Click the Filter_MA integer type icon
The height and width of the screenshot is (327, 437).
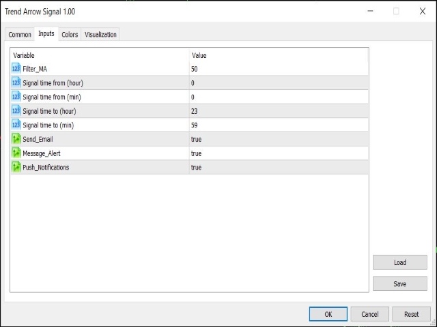16,68
